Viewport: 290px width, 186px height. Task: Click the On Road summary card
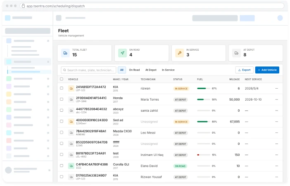142,53
